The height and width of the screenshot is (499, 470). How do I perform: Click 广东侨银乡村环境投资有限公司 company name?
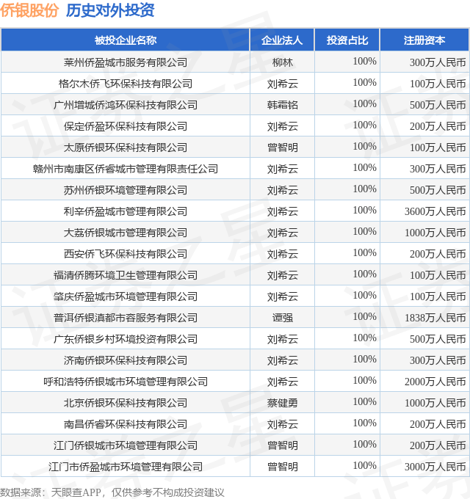[126, 339]
